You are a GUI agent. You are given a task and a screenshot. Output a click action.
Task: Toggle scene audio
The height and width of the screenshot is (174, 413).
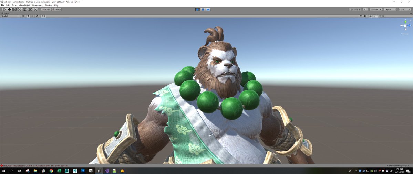pyautogui.click(x=32, y=16)
